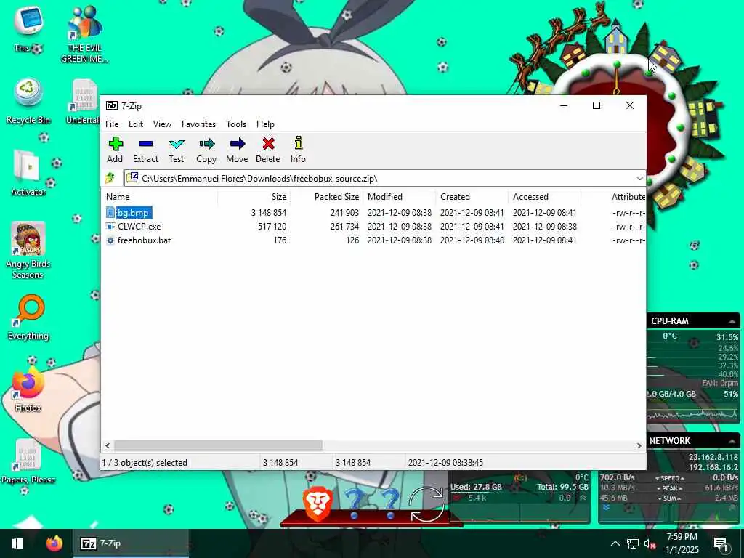Click the muted volume tray icon
The width and height of the screenshot is (744, 558).
point(650,543)
